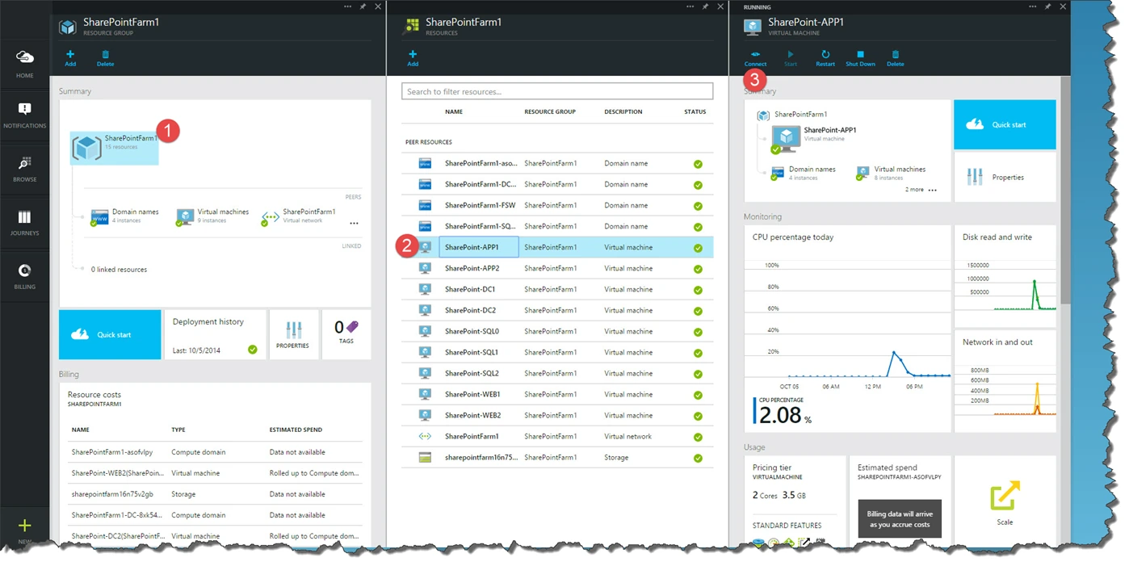
Task: Open Virtual machines 8 instances in the VM summary
Action: 891,173
